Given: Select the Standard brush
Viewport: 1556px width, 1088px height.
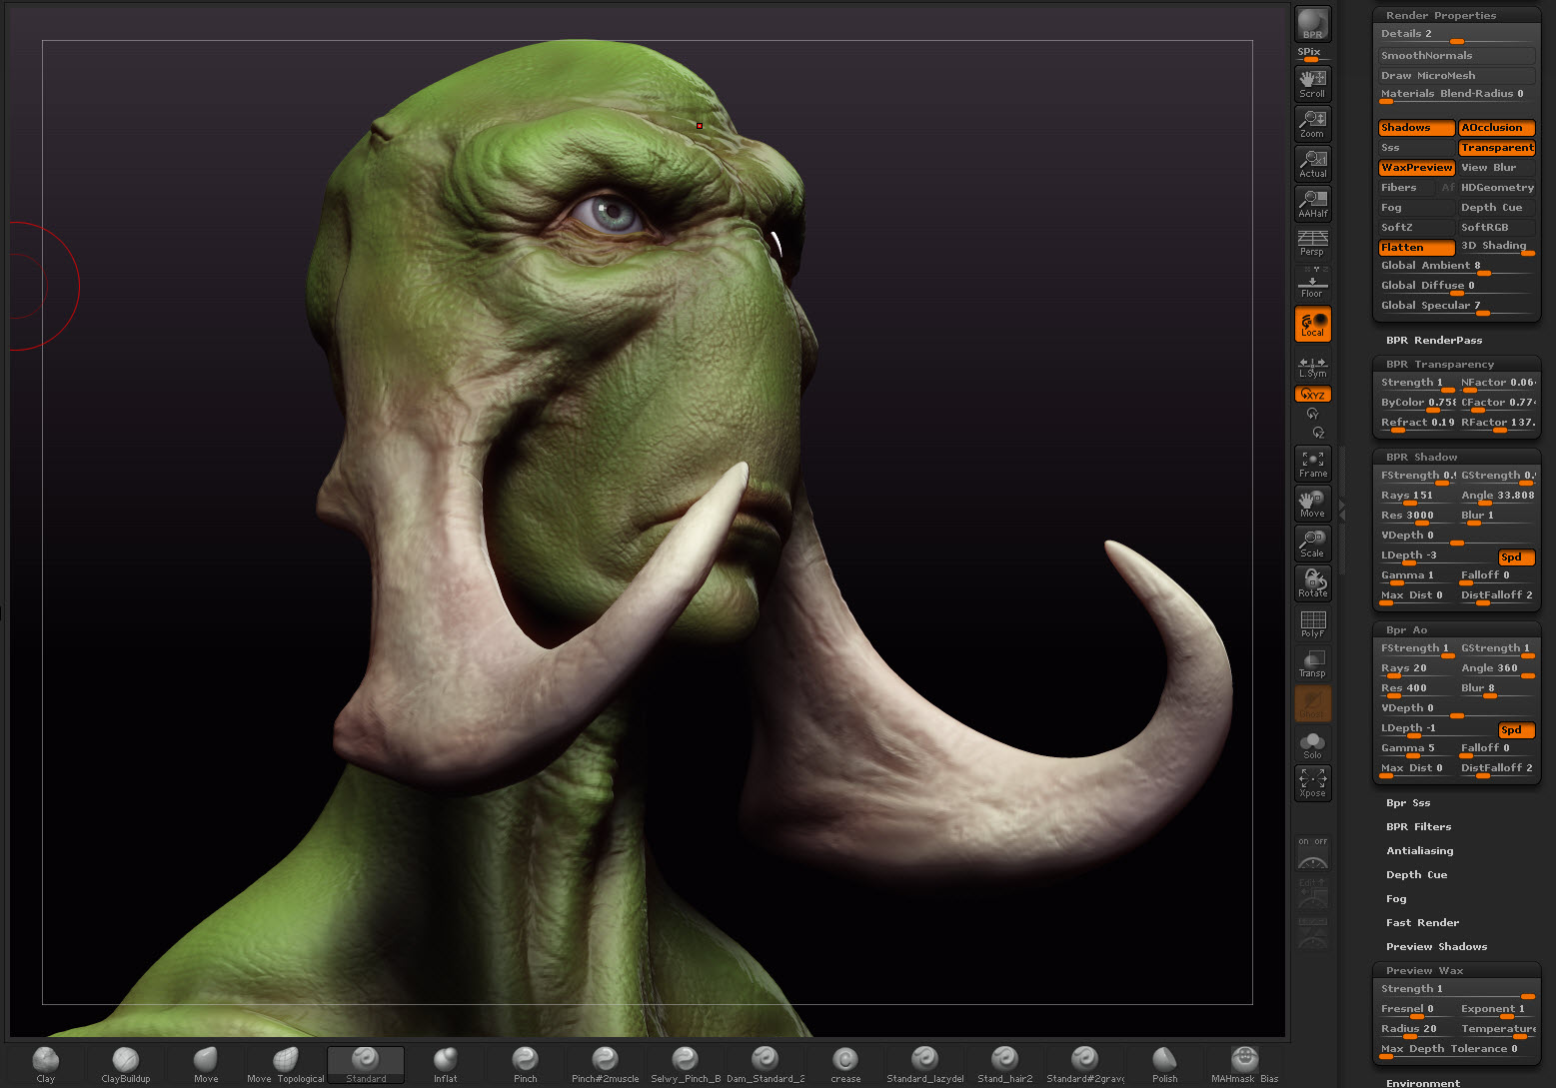Looking at the screenshot, I should (366, 1065).
